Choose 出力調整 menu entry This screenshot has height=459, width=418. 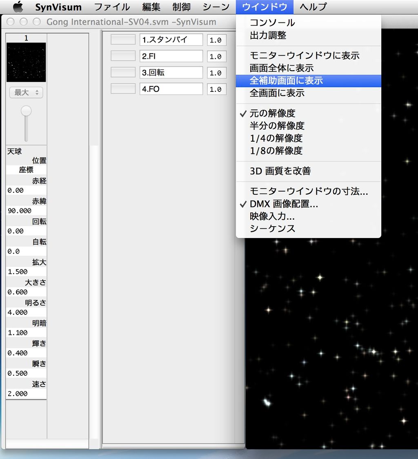tap(309, 35)
